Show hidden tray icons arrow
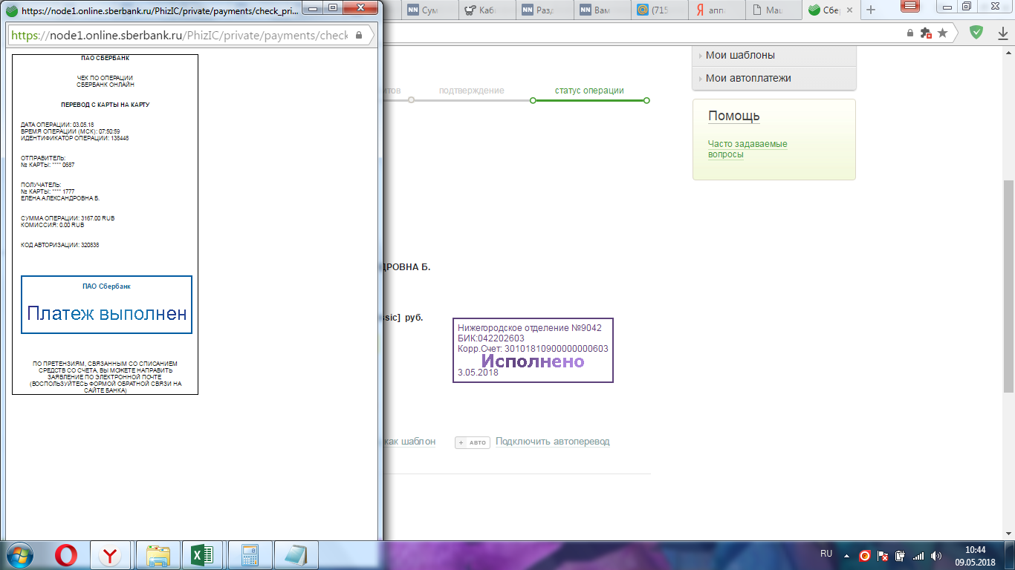Screen dimensions: 1015x570 click(x=846, y=555)
